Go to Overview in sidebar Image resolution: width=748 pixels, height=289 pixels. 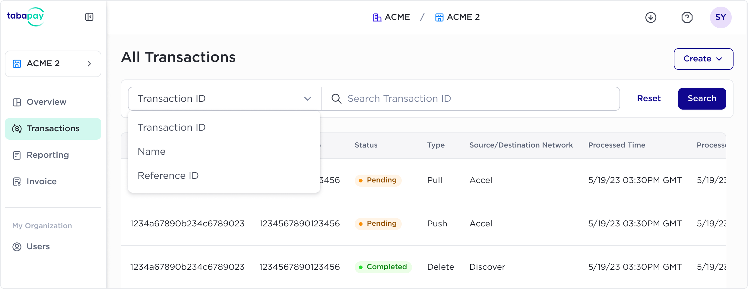pyautogui.click(x=53, y=102)
